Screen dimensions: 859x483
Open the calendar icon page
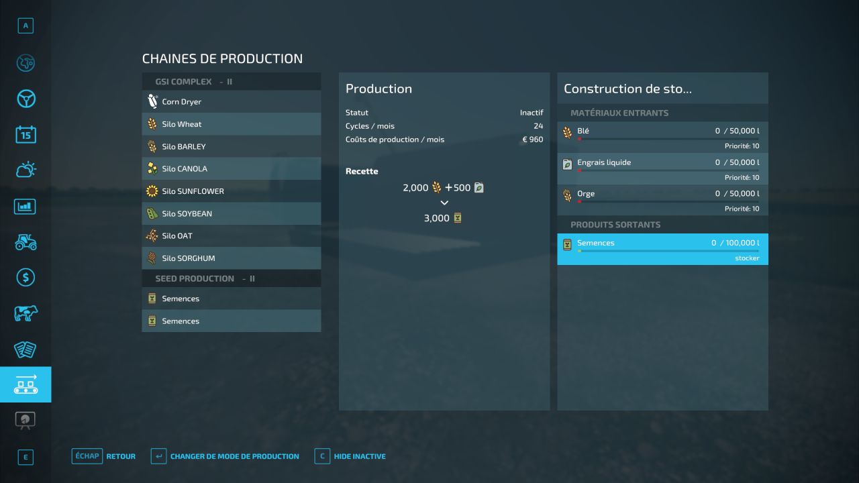[x=26, y=135]
